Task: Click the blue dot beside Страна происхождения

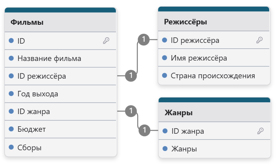Action: click(x=165, y=76)
